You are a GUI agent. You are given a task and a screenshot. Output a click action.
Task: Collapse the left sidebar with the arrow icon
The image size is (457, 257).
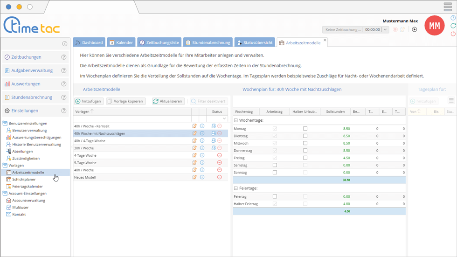tap(65, 44)
